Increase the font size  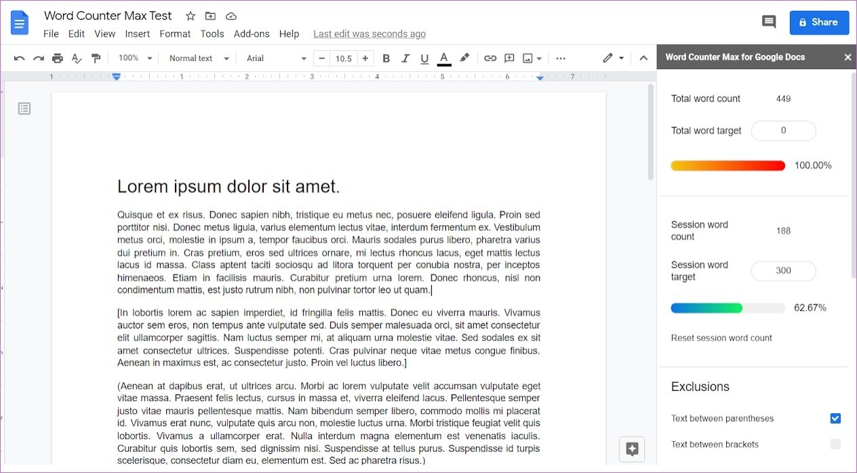pos(365,58)
